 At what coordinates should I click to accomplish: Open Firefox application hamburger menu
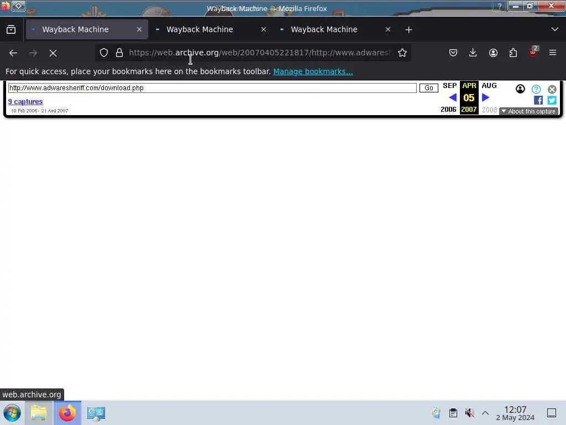[x=553, y=53]
